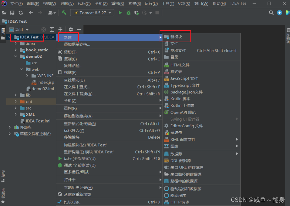The image size is (290, 206).
Task: Choose 移除模块 menu entry
Action: click(x=109, y=137)
